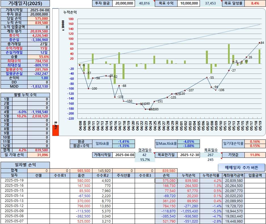Select the 누적손익률 column header
This screenshot has width=266, height=224.
pyautogui.click(x=211, y=175)
